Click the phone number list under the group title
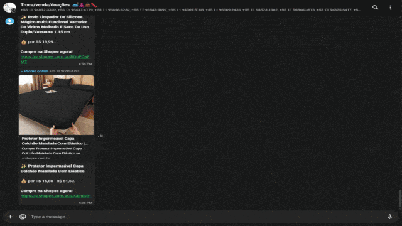The width and height of the screenshot is (402, 226). [x=190, y=10]
